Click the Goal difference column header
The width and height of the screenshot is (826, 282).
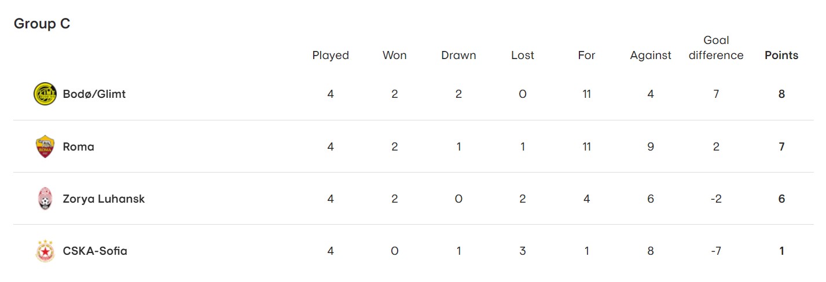[716, 48]
